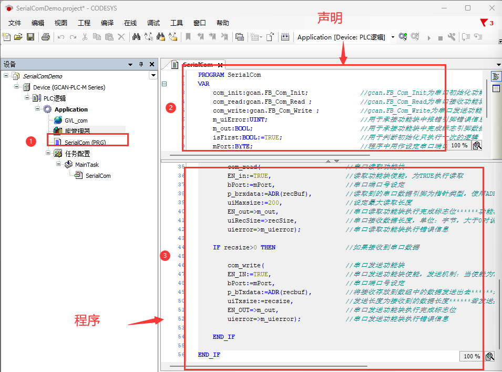Open the 调试 menu
Image resolution: width=502 pixels, height=372 pixels.
[x=153, y=23]
